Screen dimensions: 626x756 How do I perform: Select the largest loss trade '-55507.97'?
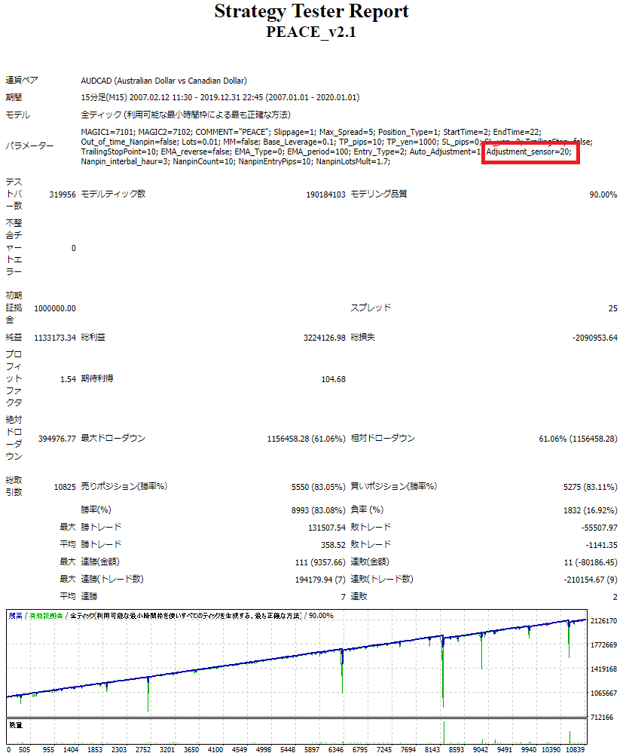(x=599, y=528)
